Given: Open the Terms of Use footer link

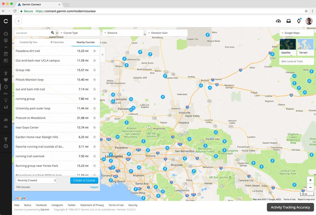Looking at the screenshot, I should pos(116,205).
